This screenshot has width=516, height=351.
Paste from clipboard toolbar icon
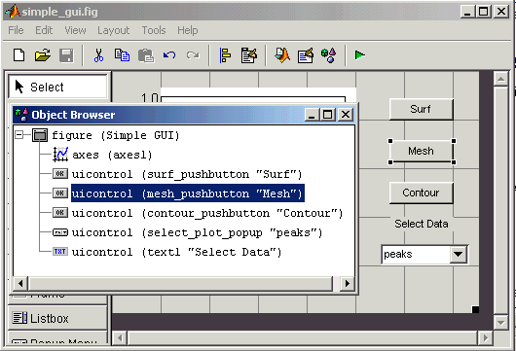pyautogui.click(x=146, y=55)
